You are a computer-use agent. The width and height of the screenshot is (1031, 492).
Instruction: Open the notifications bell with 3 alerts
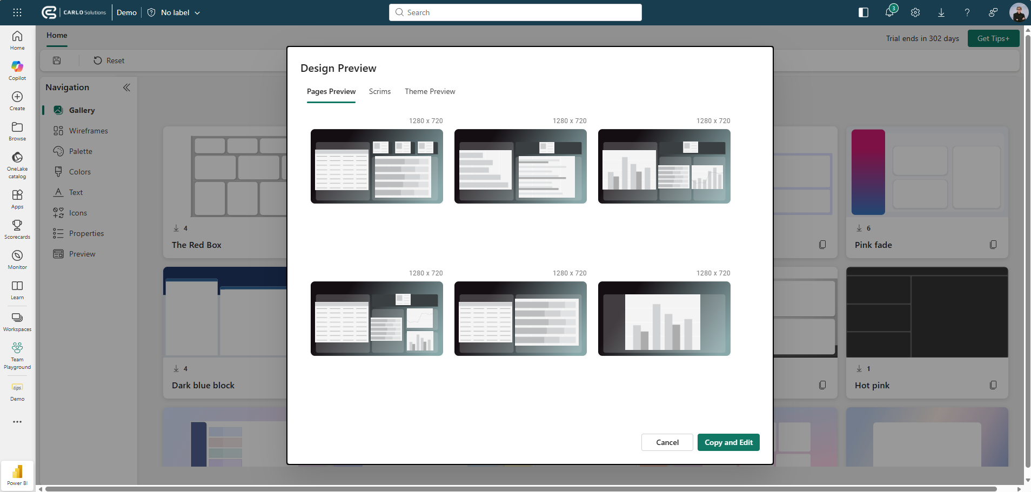pyautogui.click(x=889, y=12)
